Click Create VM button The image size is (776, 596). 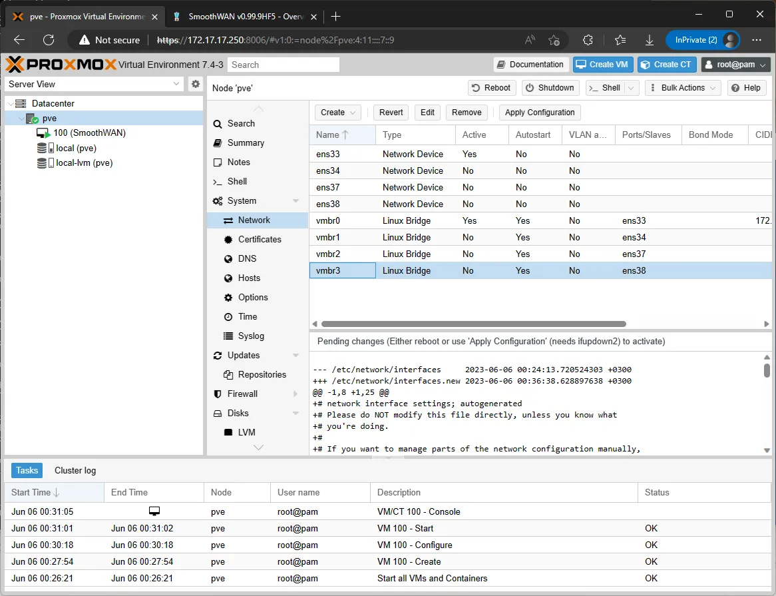[x=603, y=65]
